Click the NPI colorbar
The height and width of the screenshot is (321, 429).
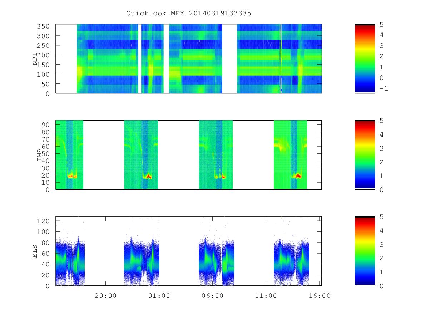(365, 58)
